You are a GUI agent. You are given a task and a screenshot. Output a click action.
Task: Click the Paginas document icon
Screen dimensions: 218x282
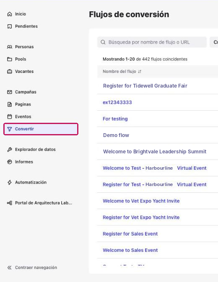pyautogui.click(x=10, y=104)
